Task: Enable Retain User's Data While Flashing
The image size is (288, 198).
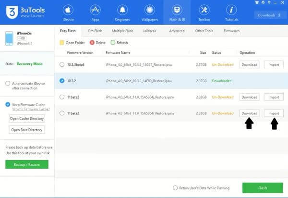Action: 175,188
